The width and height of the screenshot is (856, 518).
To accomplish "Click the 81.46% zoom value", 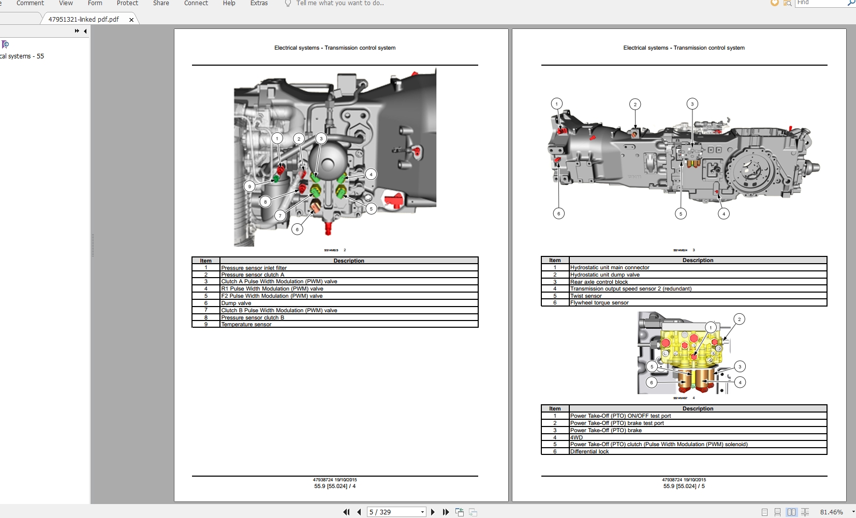I will 831,512.
